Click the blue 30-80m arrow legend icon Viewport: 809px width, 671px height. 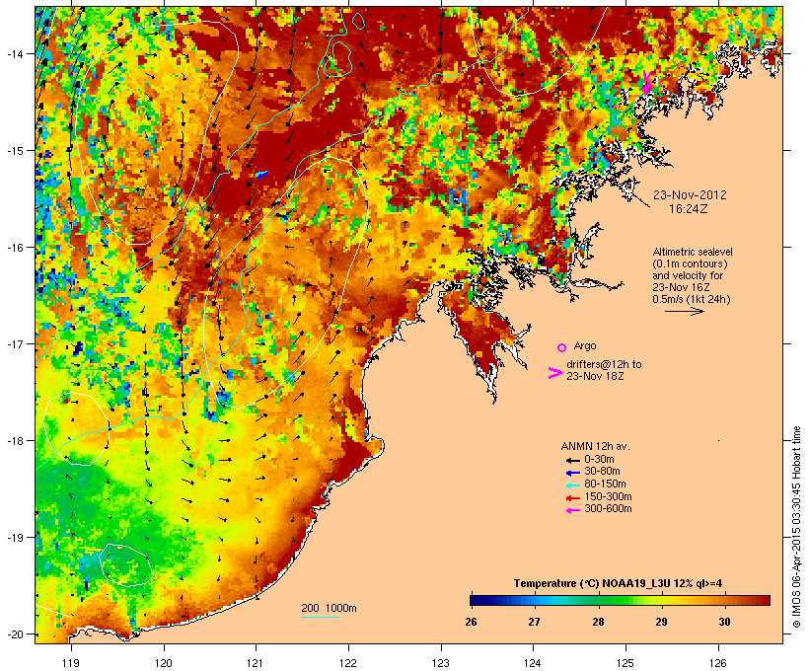[572, 472]
